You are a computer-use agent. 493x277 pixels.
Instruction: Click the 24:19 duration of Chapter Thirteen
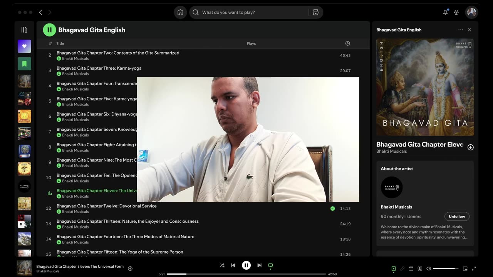345,224
